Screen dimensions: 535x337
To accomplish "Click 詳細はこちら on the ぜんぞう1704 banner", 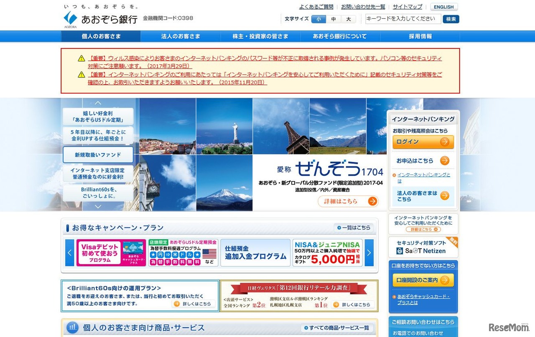I will point(348,201).
